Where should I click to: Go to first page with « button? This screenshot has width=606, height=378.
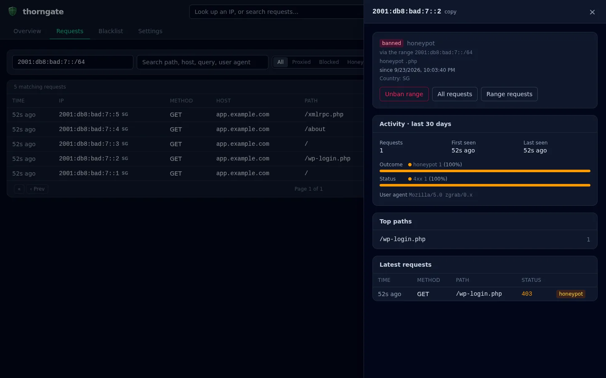19,189
